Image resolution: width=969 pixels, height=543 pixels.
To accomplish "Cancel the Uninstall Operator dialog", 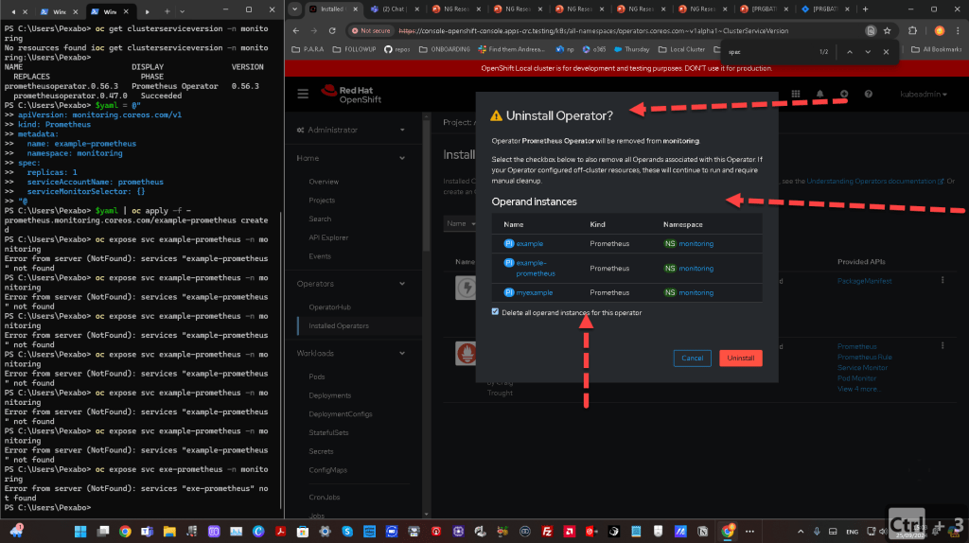I will [692, 359].
